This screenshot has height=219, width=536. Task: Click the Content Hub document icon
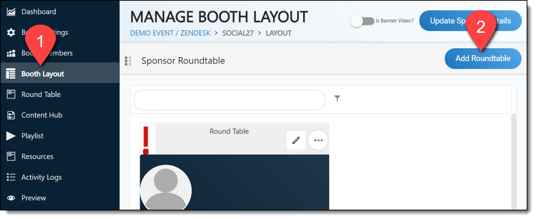click(11, 115)
